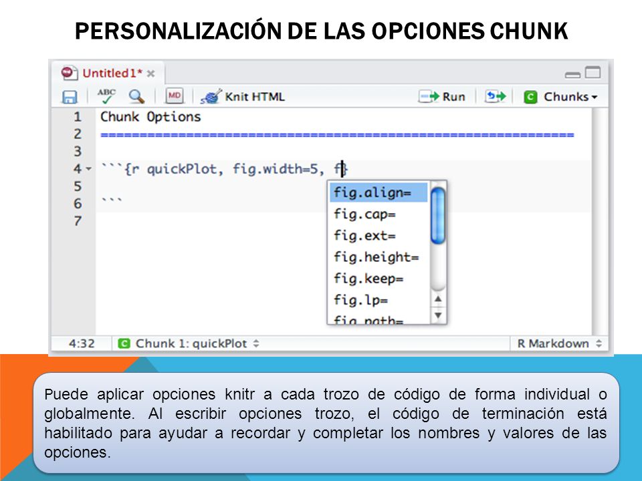Choose fig.cap= from autocomplete list

379,214
